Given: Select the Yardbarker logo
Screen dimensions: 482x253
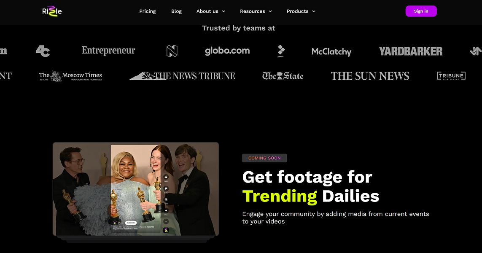Looking at the screenshot, I should tap(411, 51).
